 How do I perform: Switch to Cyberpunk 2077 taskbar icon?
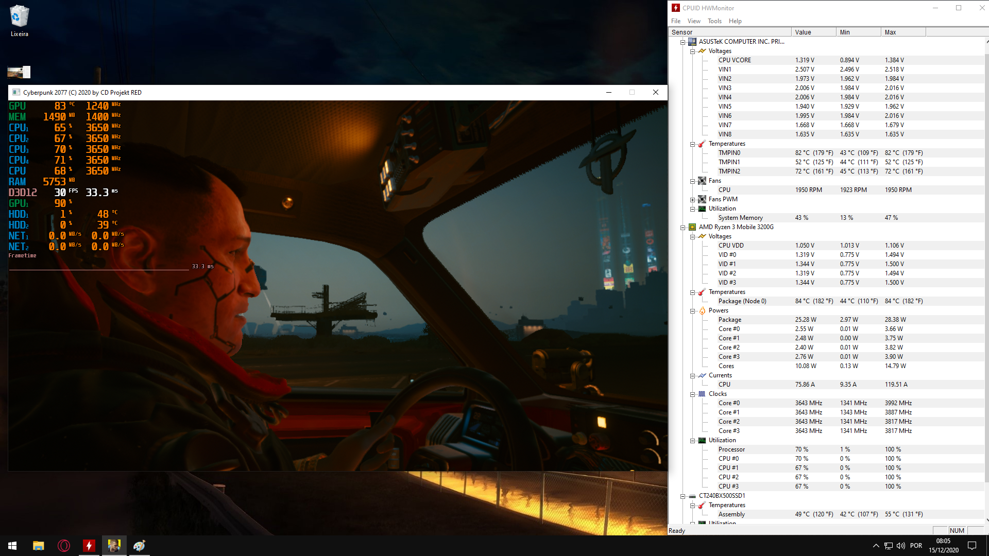114,546
